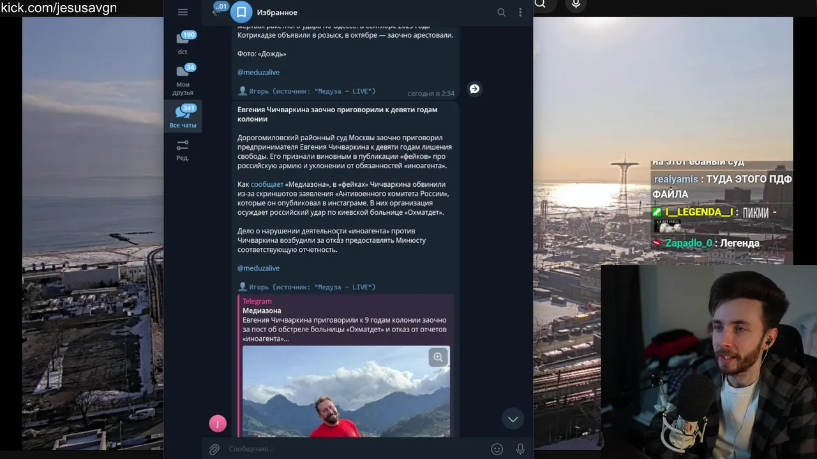817x459 pixels.
Task: Click username realyamis in stream chat
Action: tap(676, 179)
